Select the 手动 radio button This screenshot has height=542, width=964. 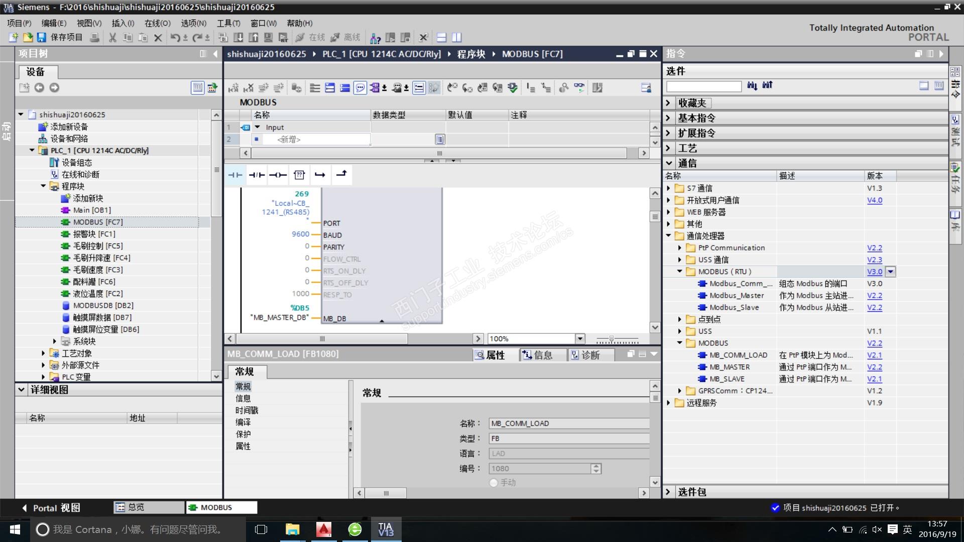tap(494, 482)
